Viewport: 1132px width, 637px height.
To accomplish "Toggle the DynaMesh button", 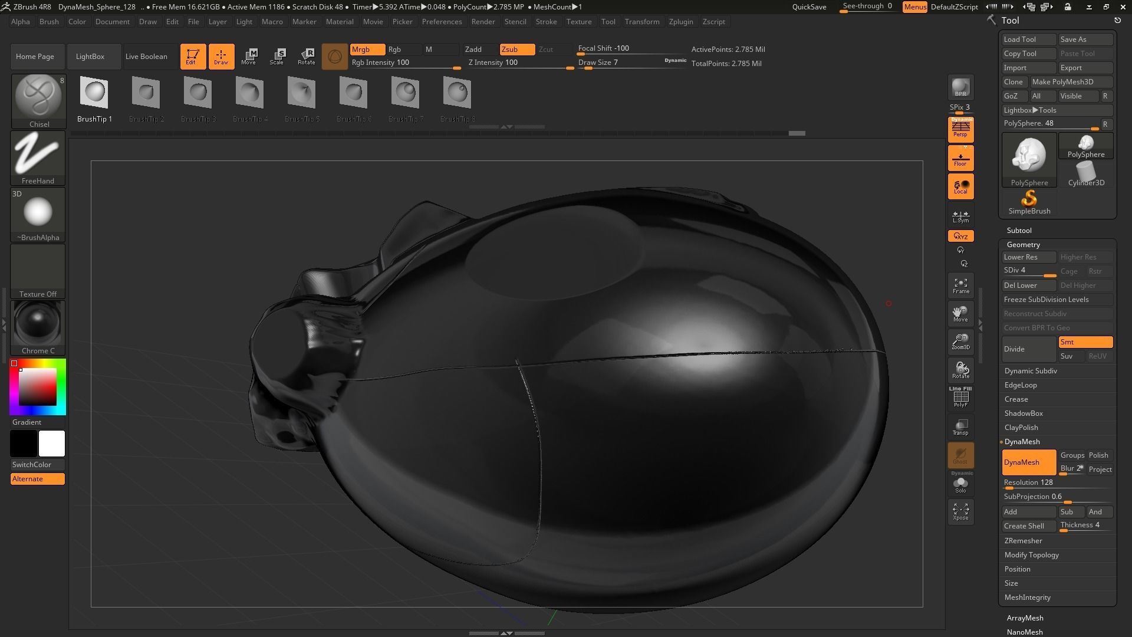I will (1029, 462).
